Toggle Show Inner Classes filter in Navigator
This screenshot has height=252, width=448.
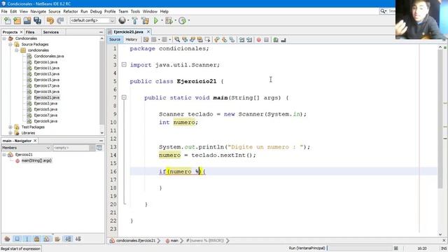coord(47,239)
